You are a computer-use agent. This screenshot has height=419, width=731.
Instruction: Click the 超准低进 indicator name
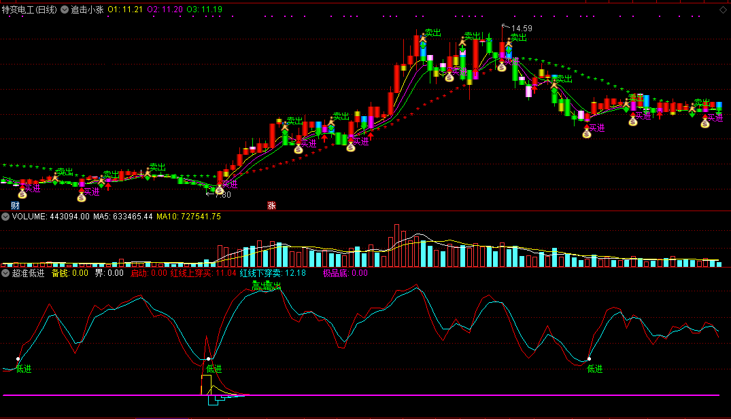(x=28, y=273)
